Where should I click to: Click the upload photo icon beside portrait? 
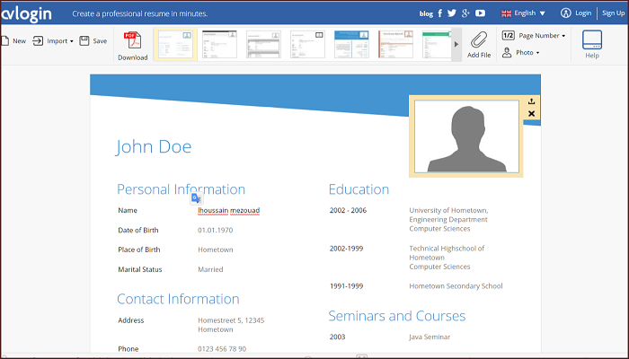[x=531, y=102]
